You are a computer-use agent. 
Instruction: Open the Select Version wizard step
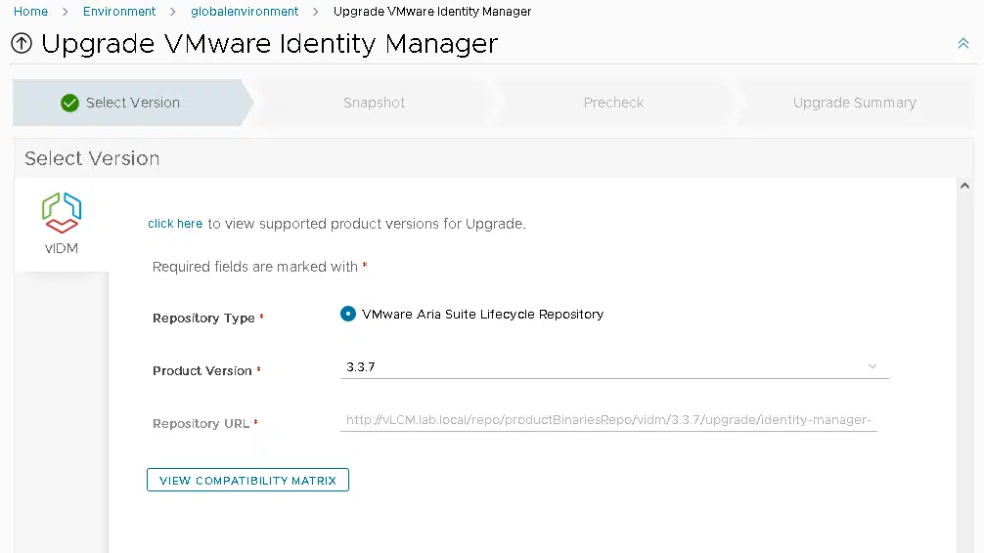point(132,103)
